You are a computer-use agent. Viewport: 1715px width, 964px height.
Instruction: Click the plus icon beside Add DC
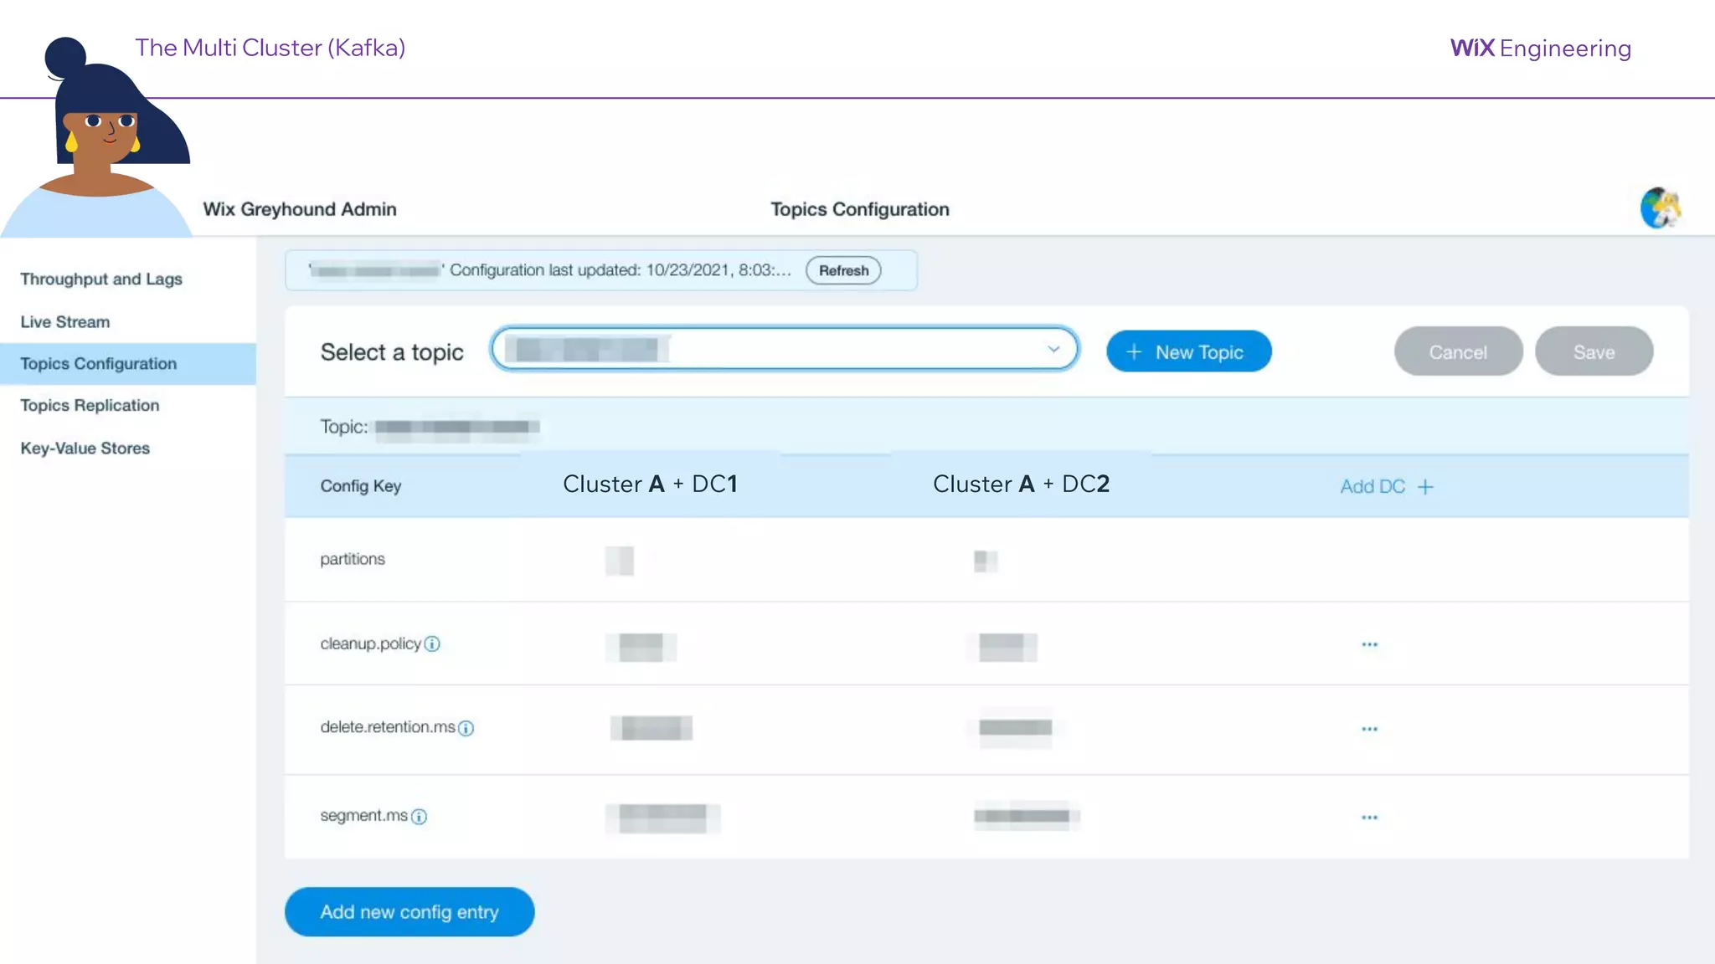[1425, 487]
